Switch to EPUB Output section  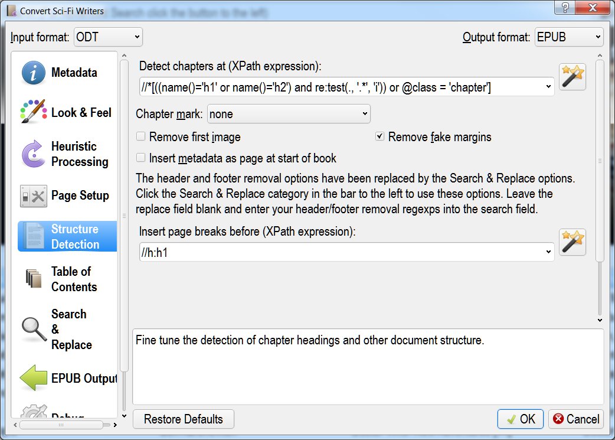click(x=84, y=378)
